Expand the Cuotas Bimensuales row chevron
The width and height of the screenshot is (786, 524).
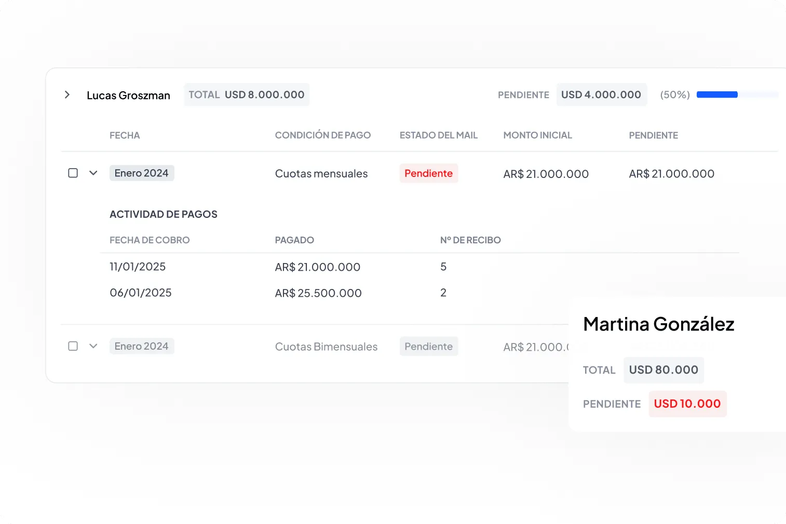(x=93, y=346)
